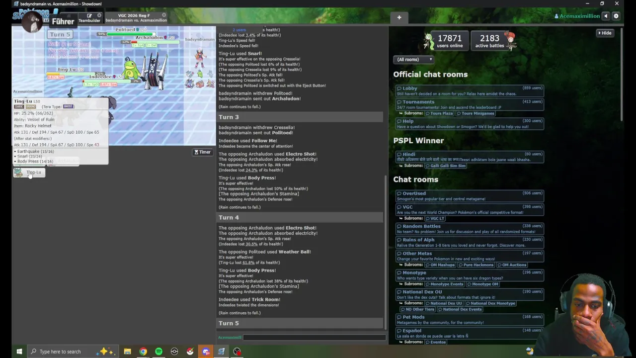Open the National Dex Events subroom
This screenshot has width=636, height=358.
coord(460,309)
